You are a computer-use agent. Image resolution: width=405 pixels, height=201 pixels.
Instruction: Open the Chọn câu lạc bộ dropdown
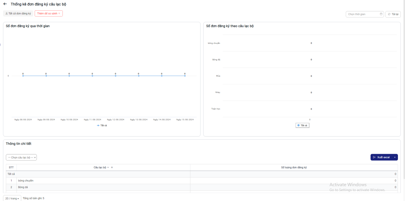(x=21, y=158)
